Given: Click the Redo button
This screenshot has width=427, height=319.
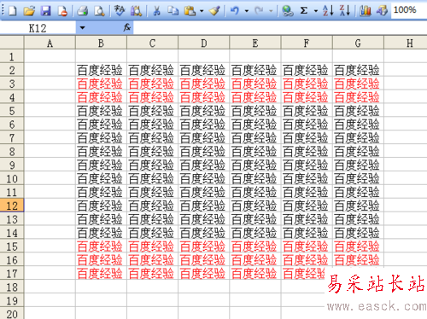Looking at the screenshot, I should click(x=259, y=11).
